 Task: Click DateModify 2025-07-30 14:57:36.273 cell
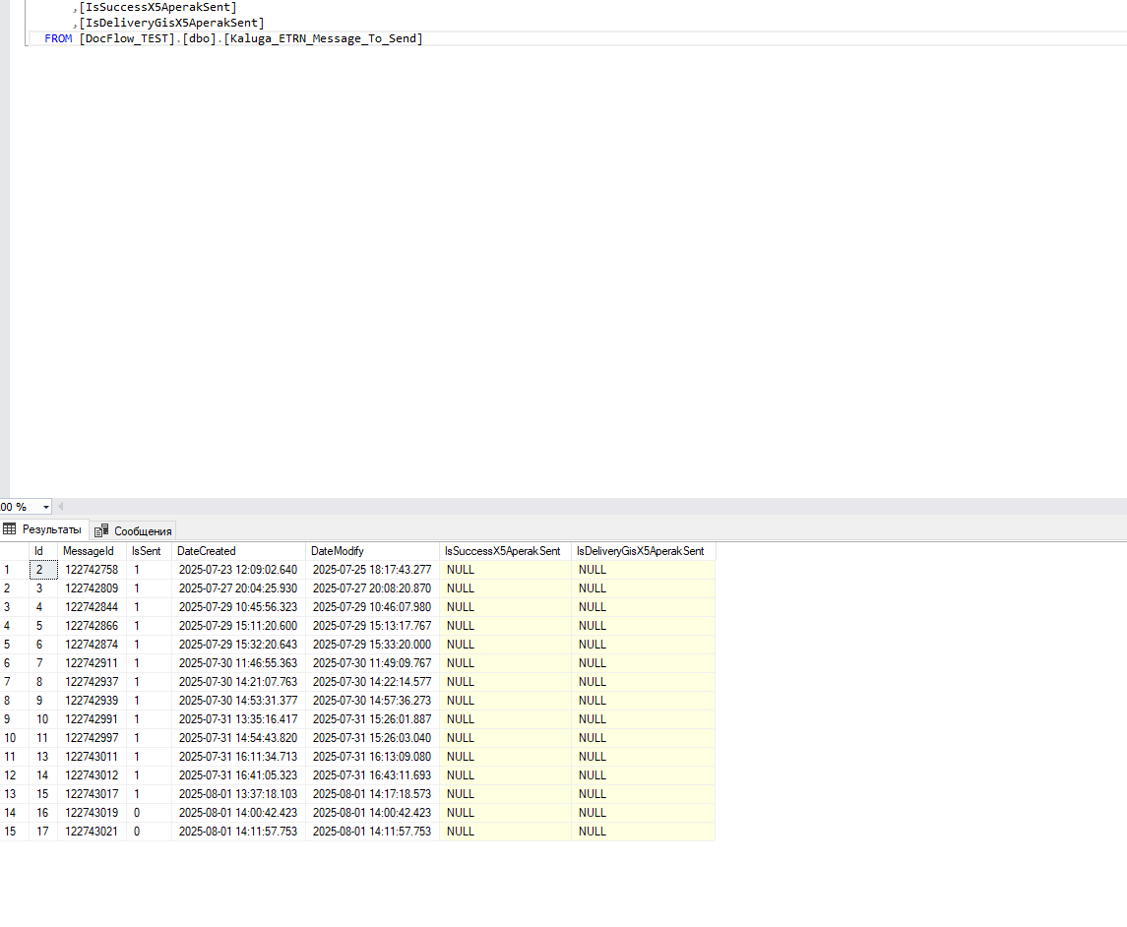[x=372, y=701]
